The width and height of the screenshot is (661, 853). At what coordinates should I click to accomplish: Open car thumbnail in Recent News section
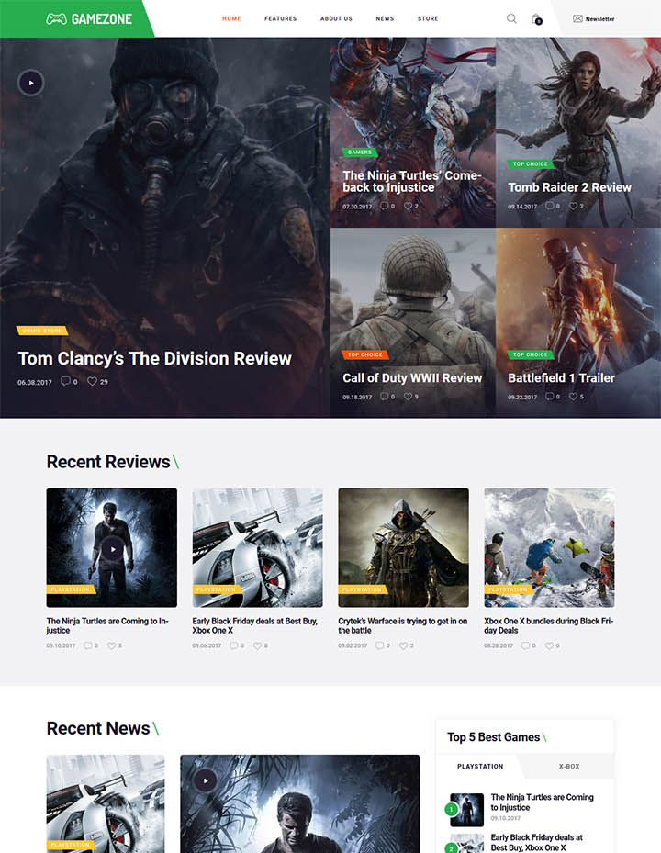pyautogui.click(x=105, y=803)
